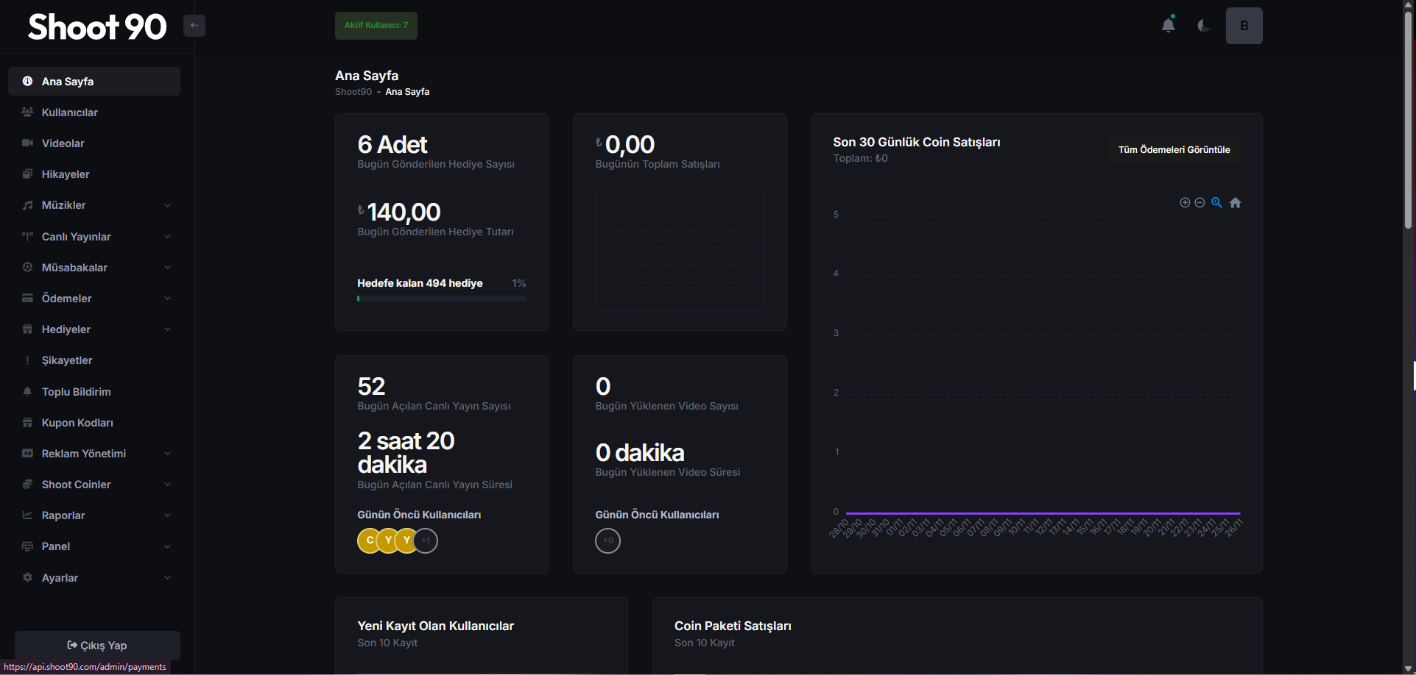Click the yellow C user avatar
The width and height of the screenshot is (1416, 675).
(x=369, y=541)
